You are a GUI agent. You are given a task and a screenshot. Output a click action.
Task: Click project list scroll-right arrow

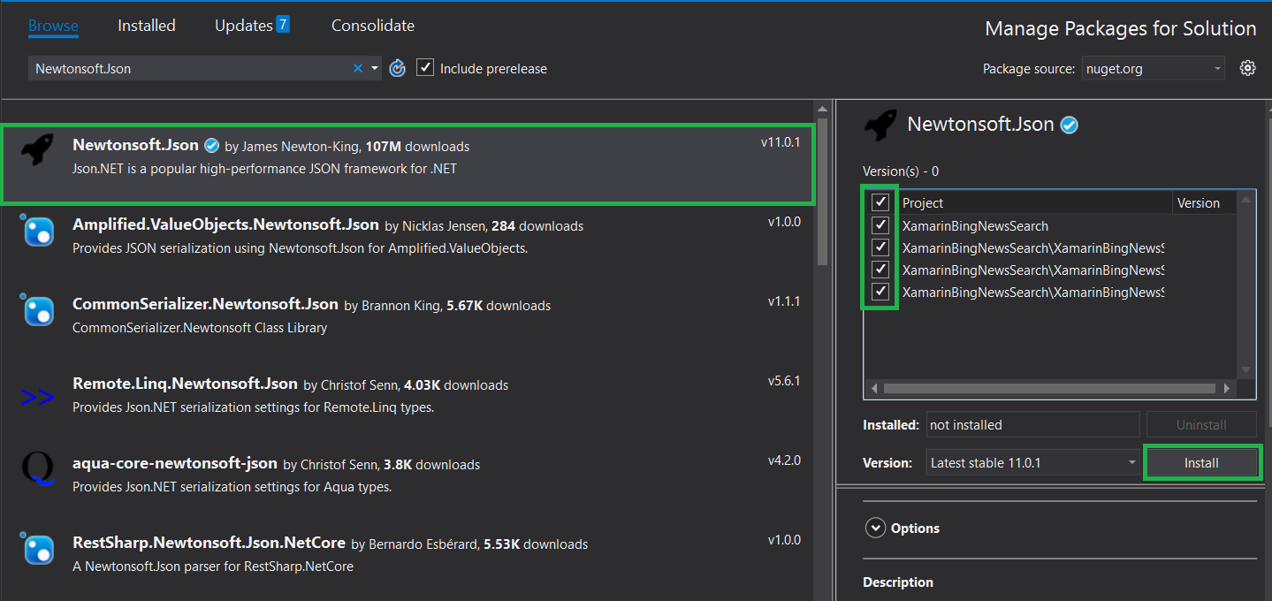(1227, 388)
